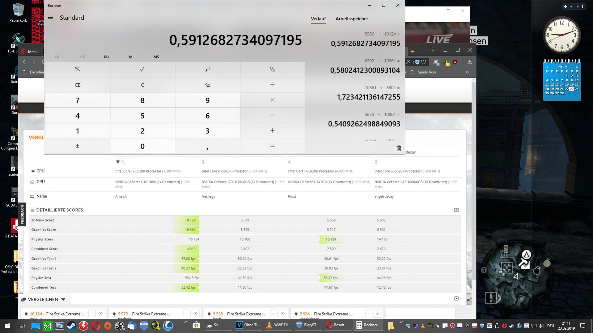Click the minus operator button
593x333 pixels.
(x=272, y=115)
